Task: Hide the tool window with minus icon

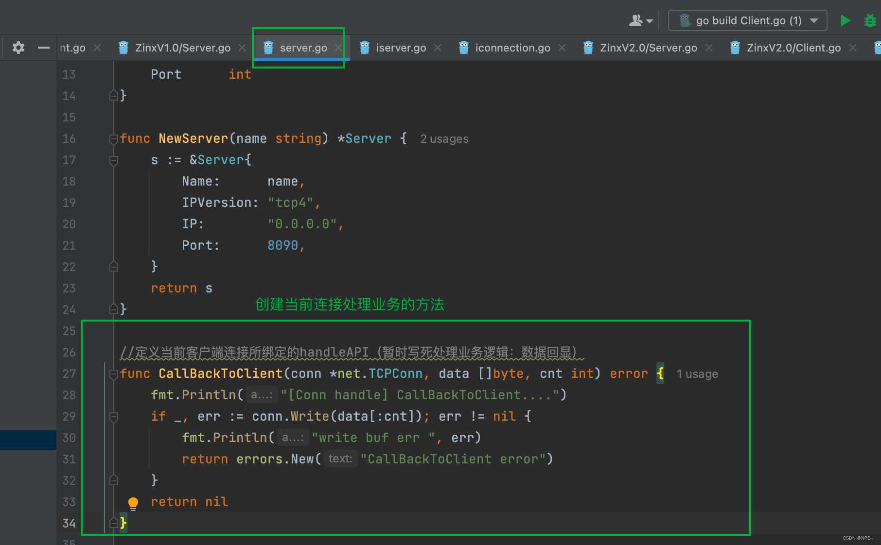Action: [44, 48]
